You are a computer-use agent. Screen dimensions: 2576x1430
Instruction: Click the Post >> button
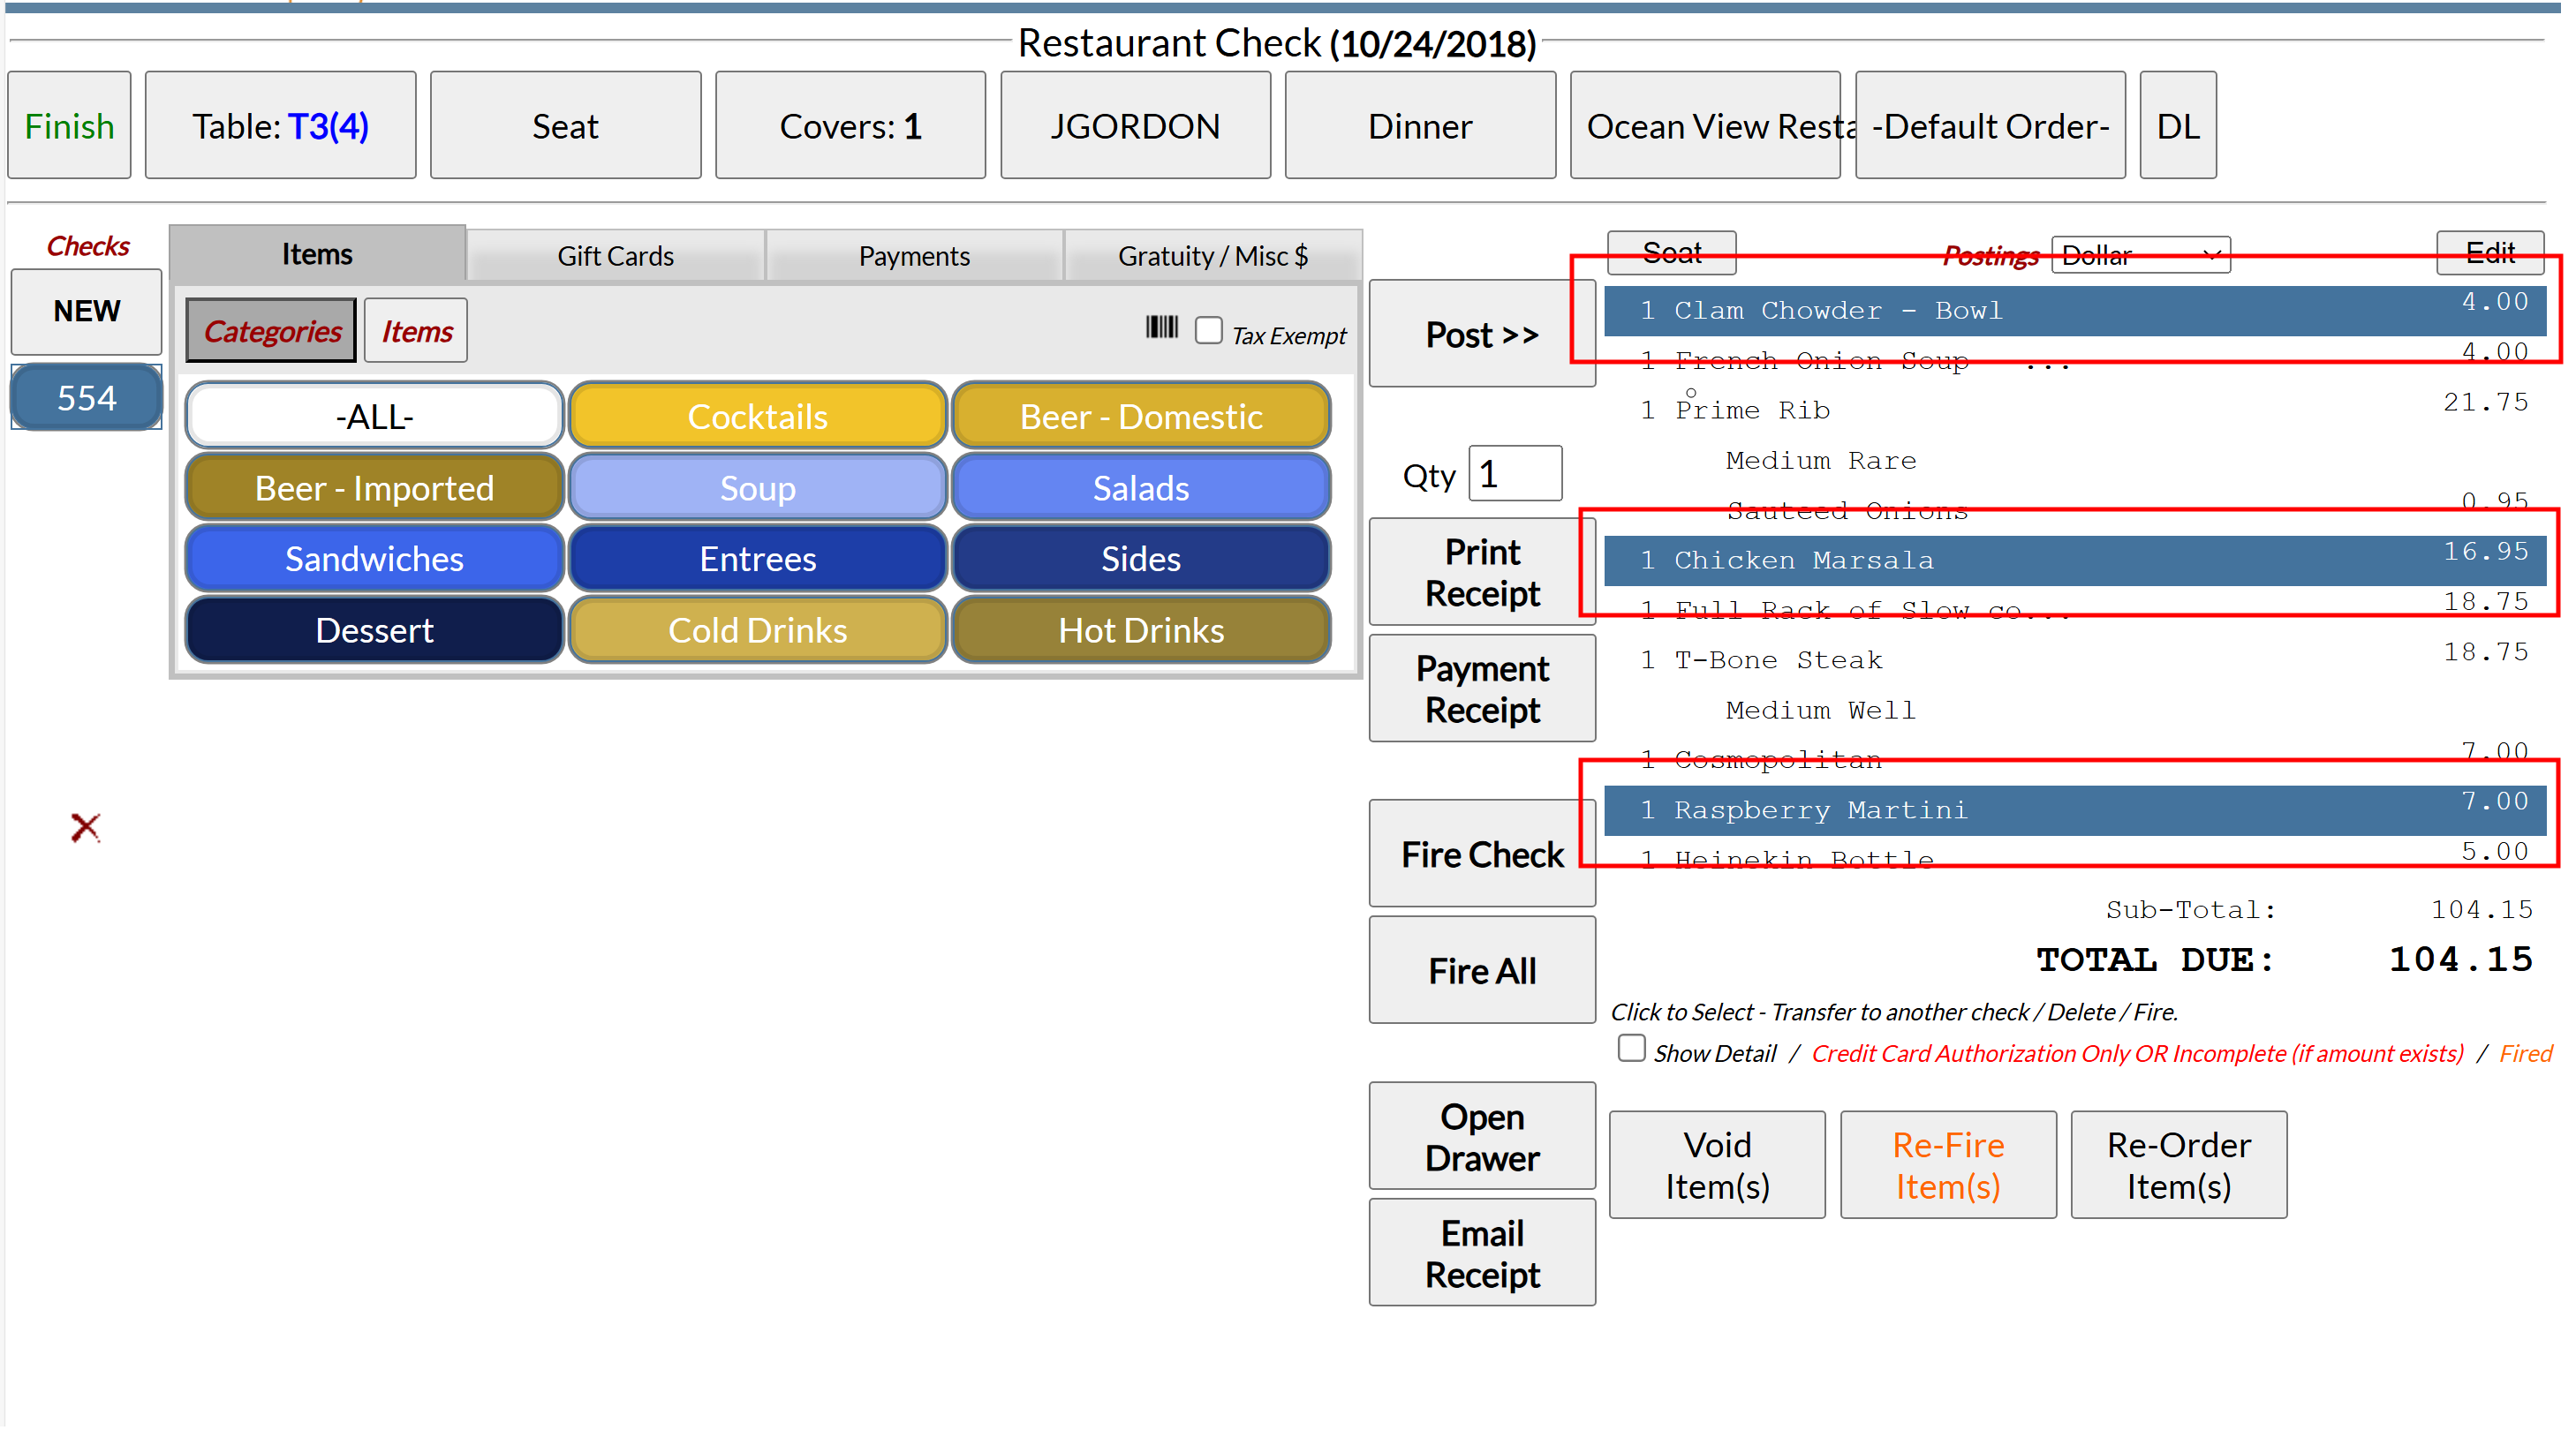pyautogui.click(x=1481, y=334)
